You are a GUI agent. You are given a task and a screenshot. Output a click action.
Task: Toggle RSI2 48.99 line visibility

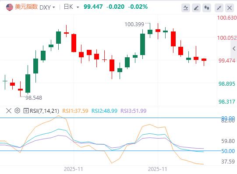104,111
